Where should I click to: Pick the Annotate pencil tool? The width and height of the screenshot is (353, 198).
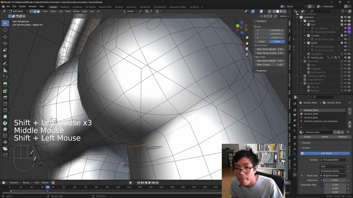point(5,64)
